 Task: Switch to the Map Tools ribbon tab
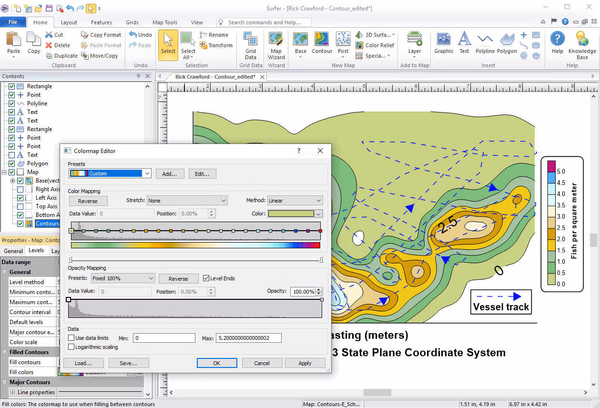click(165, 22)
